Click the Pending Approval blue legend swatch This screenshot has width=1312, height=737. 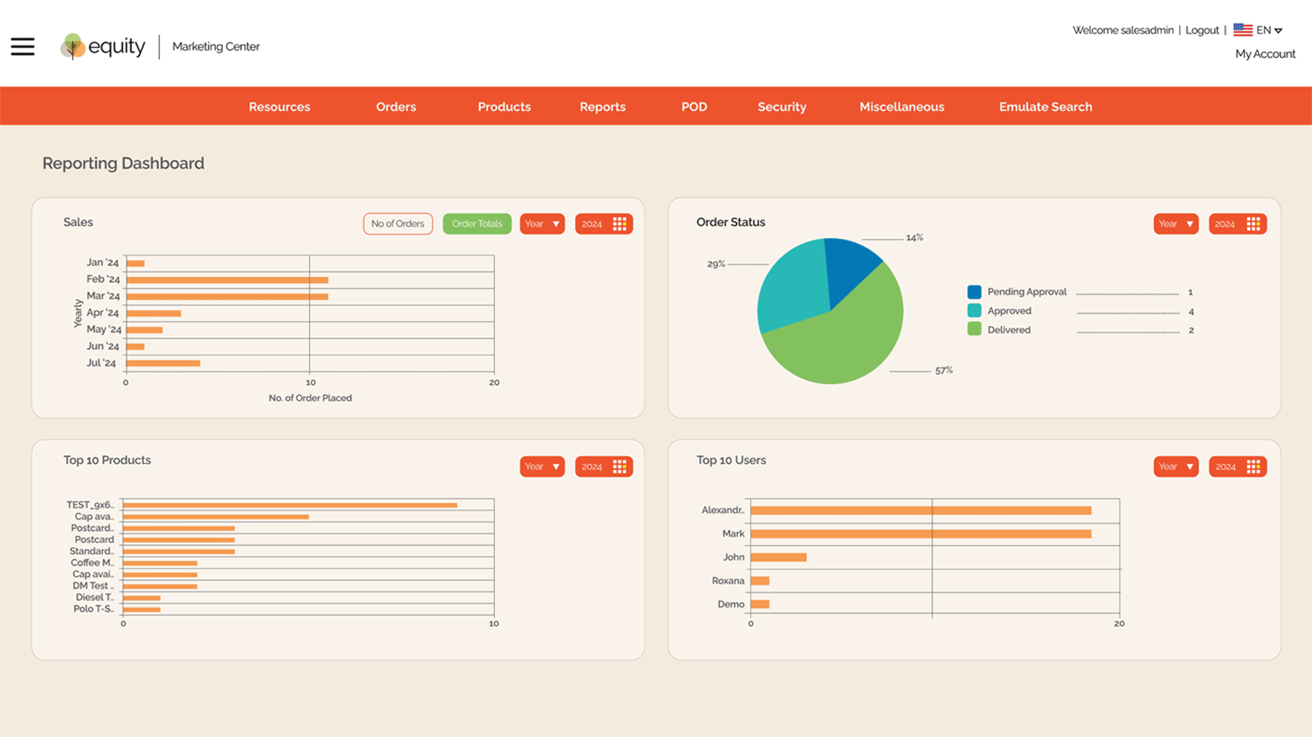click(x=974, y=292)
